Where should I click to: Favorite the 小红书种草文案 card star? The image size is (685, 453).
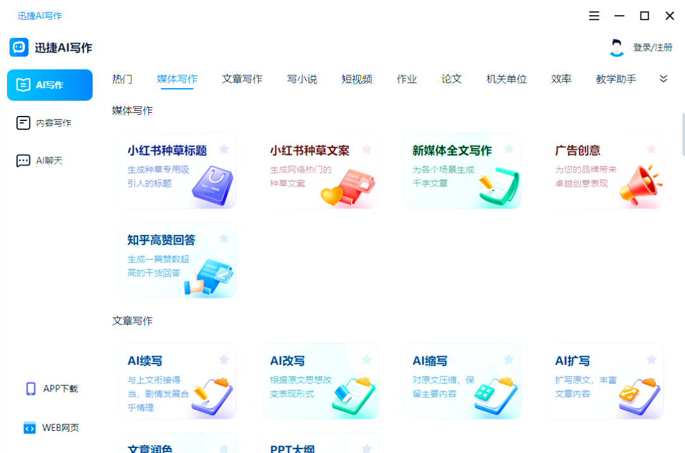click(x=366, y=150)
